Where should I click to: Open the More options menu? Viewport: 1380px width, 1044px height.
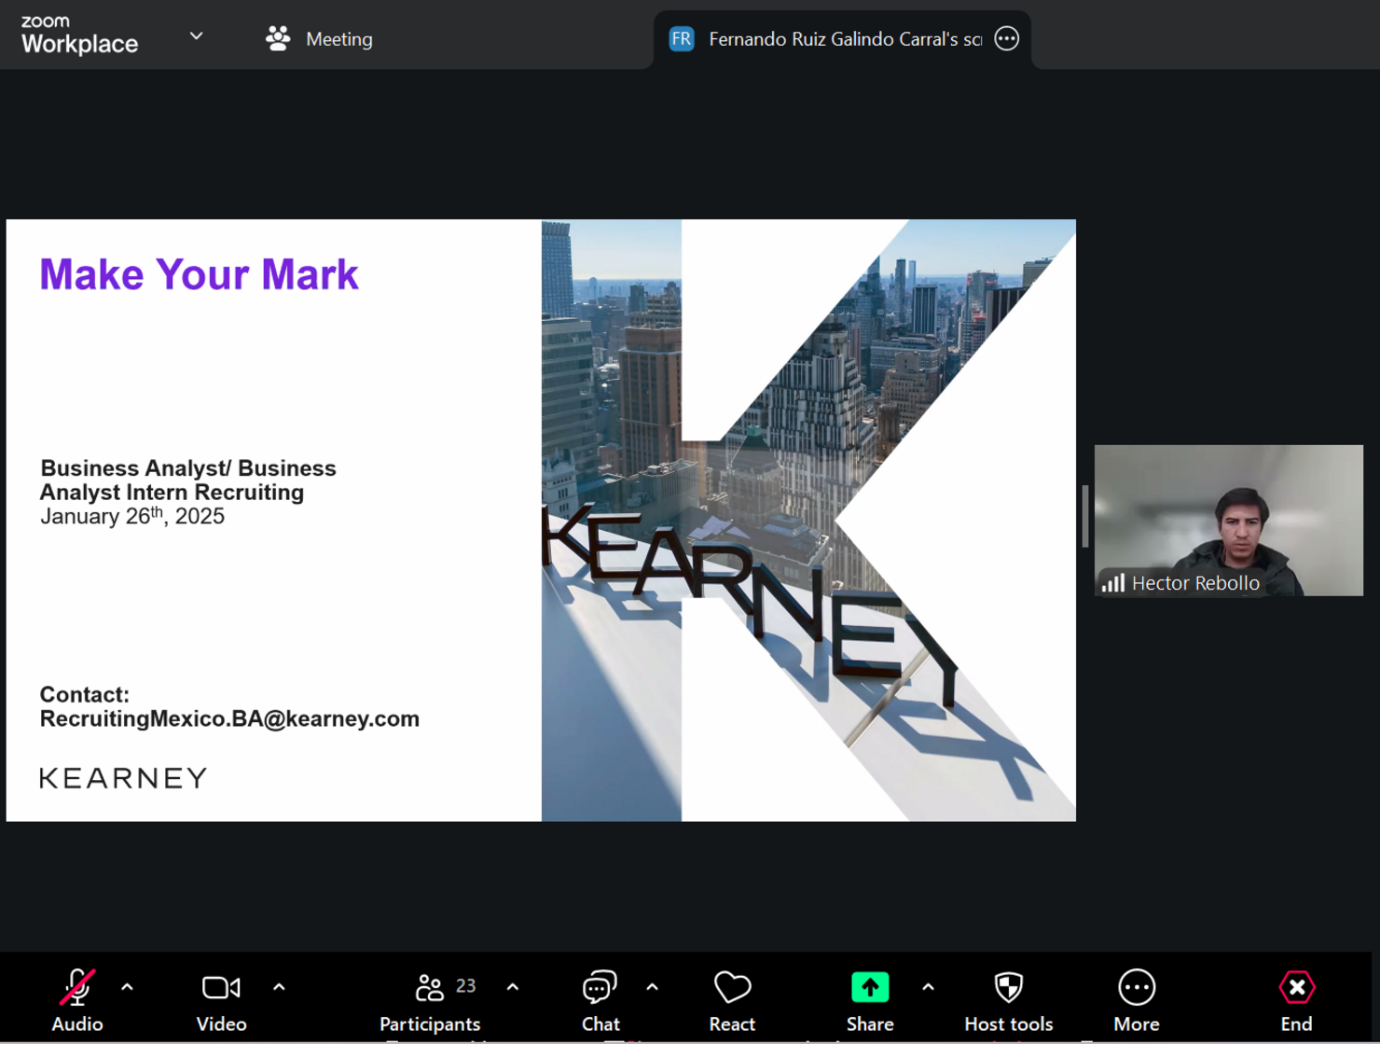(1137, 987)
